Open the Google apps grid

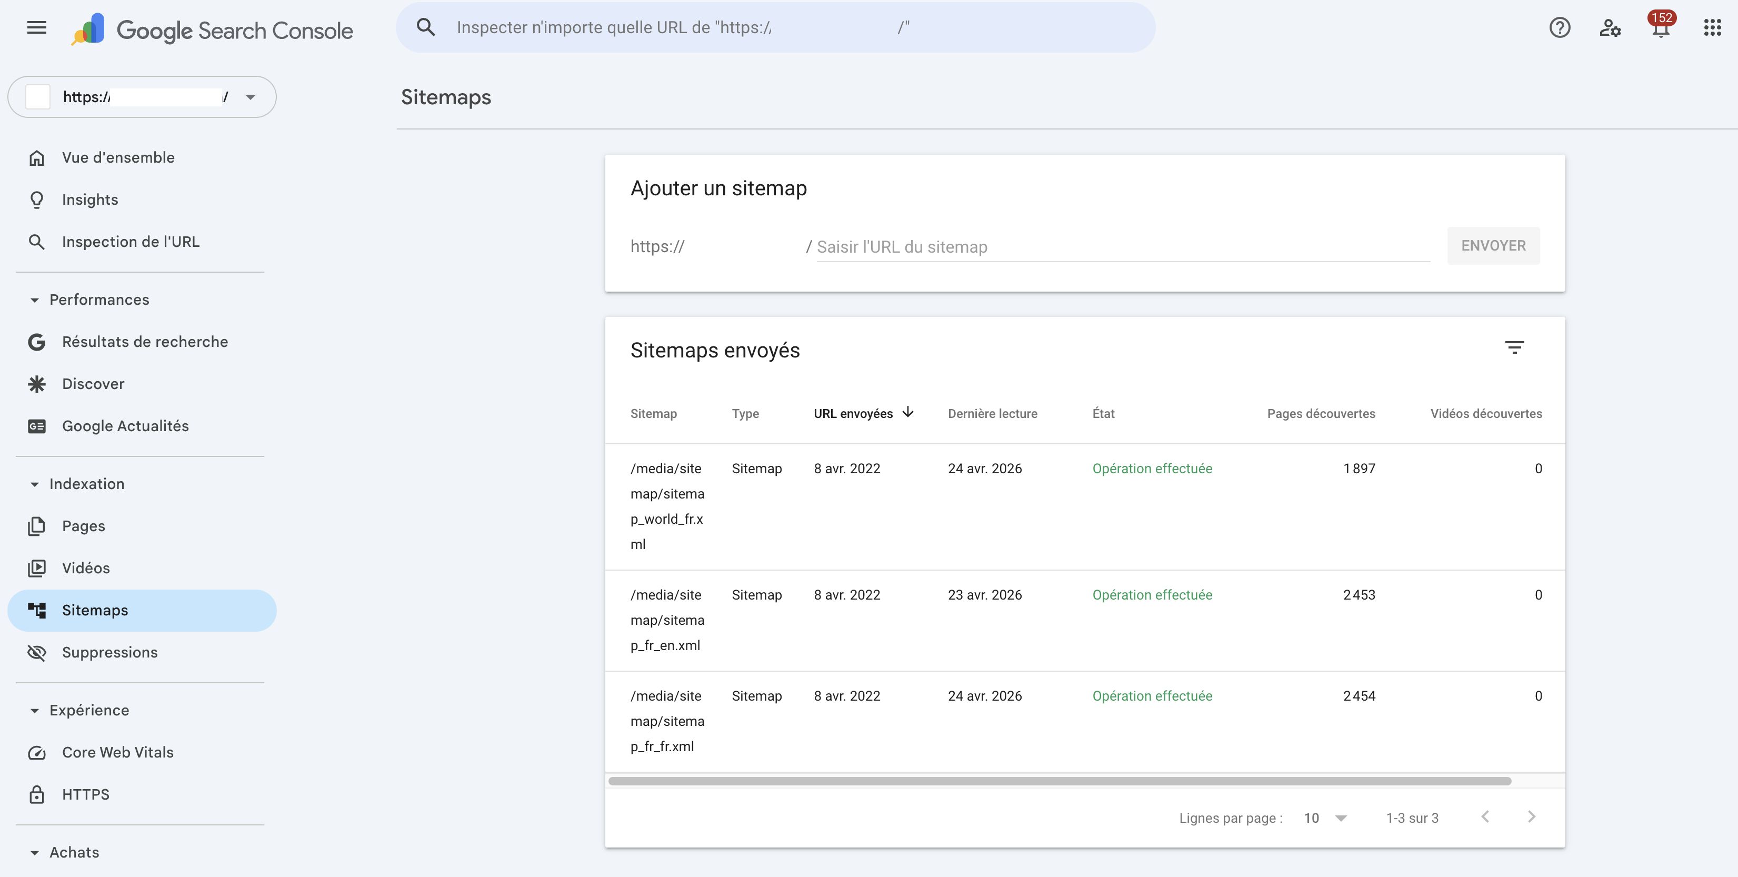pyautogui.click(x=1712, y=28)
